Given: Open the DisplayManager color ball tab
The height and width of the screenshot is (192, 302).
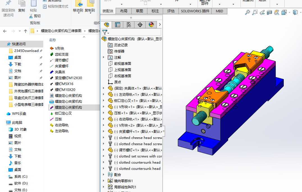Looking at the screenshot, I should point(151,25).
